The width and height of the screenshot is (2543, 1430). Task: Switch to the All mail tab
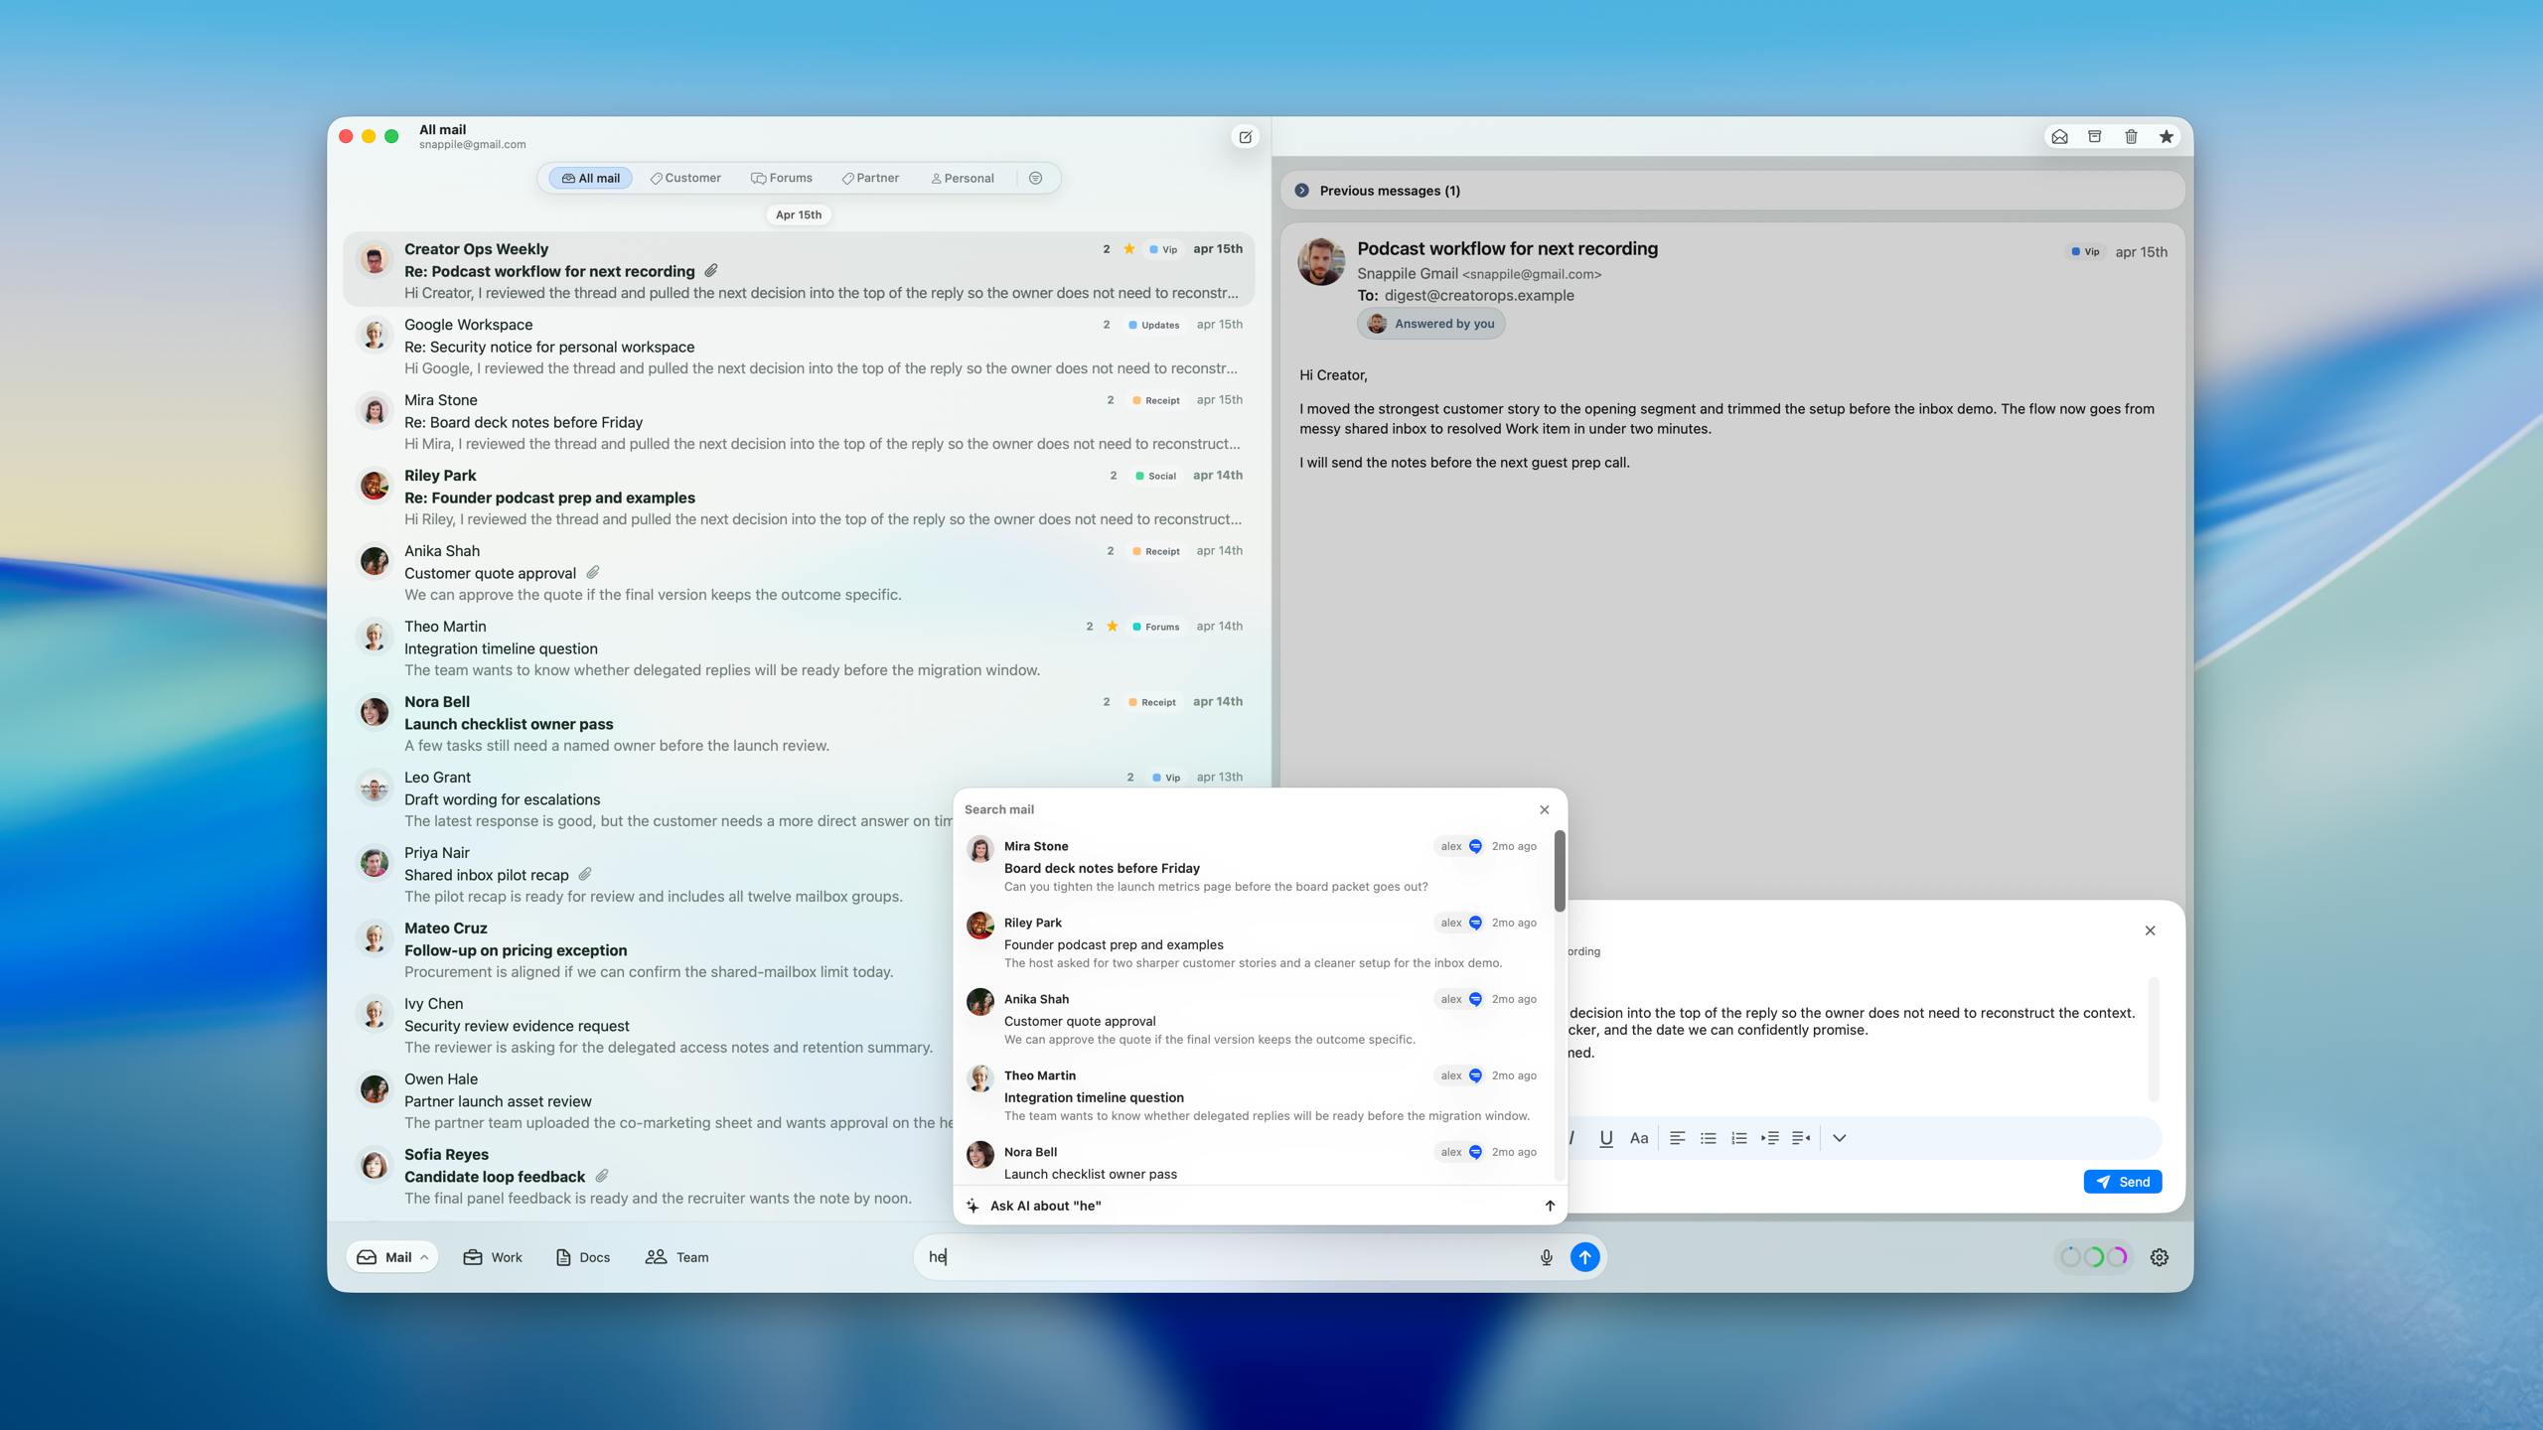coord(590,179)
